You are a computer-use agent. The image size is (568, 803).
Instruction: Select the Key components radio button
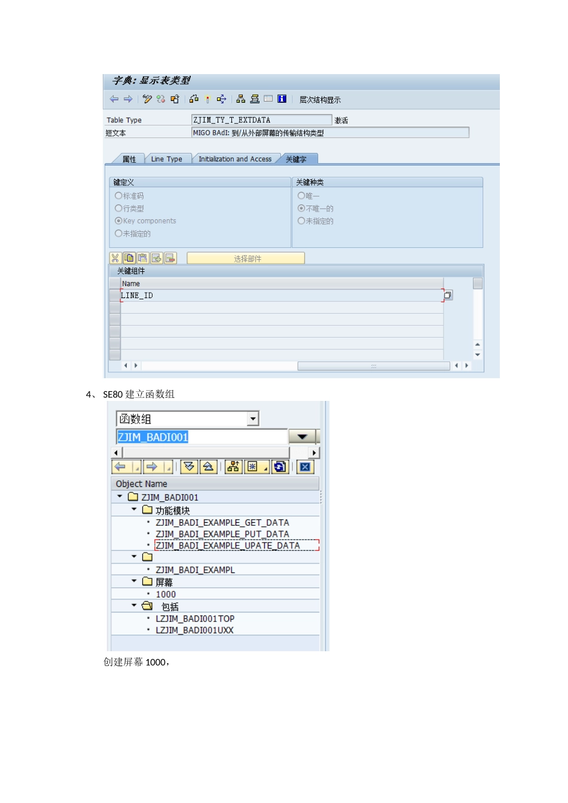(x=118, y=220)
